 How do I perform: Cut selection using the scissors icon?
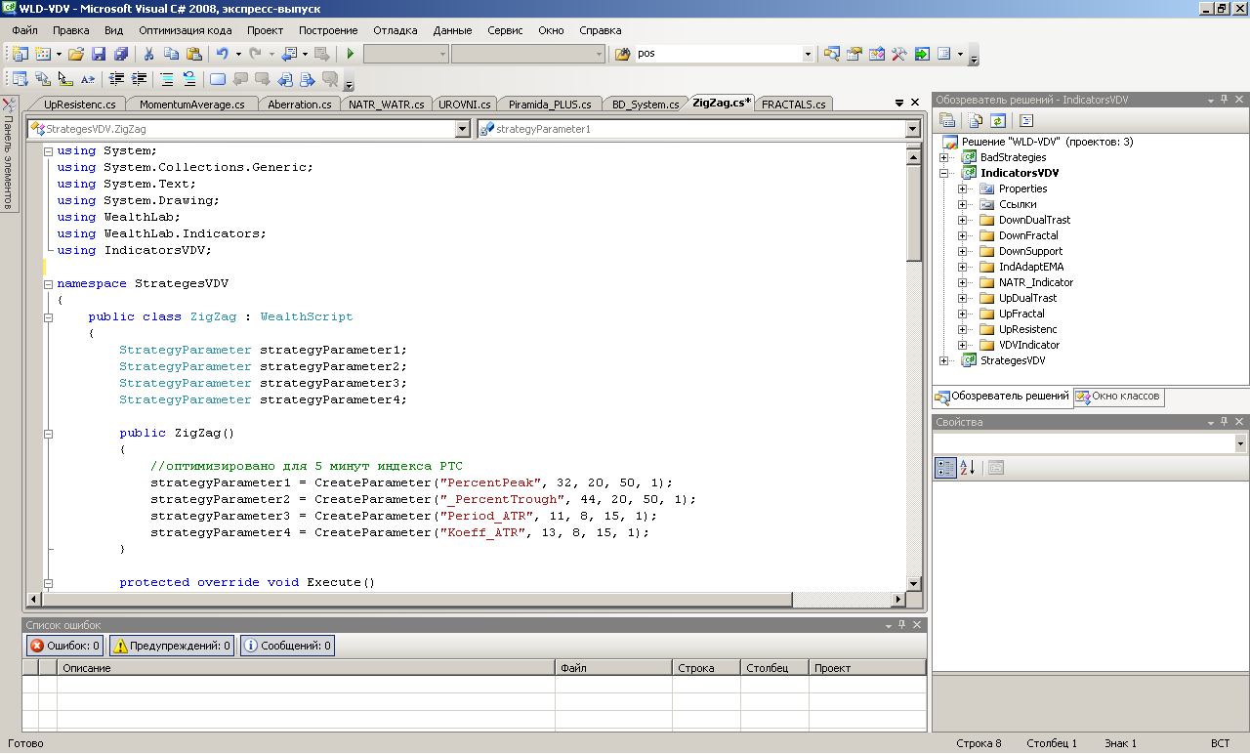pos(149,54)
